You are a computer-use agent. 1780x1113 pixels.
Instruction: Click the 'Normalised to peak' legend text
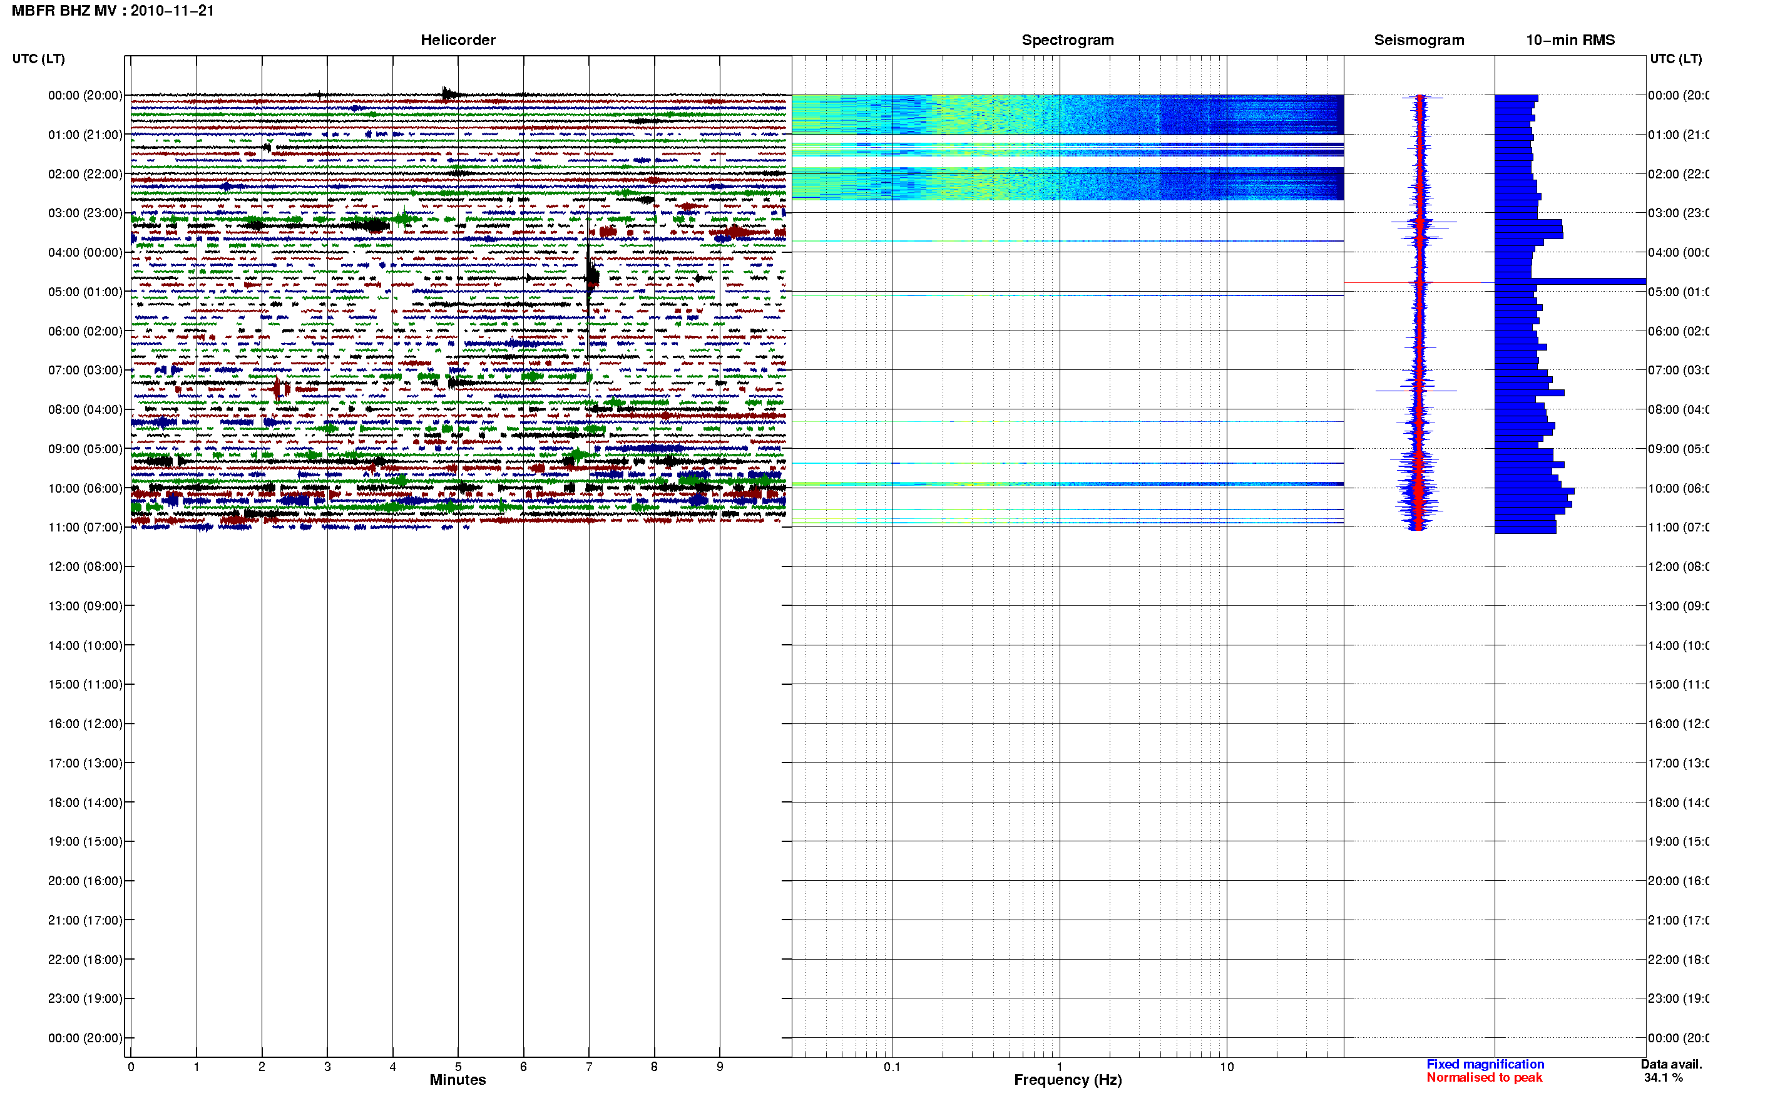click(x=1484, y=1078)
